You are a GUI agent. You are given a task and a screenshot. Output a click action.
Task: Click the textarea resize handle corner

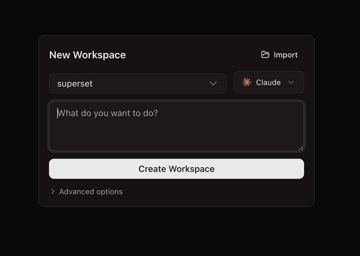tap(301, 148)
